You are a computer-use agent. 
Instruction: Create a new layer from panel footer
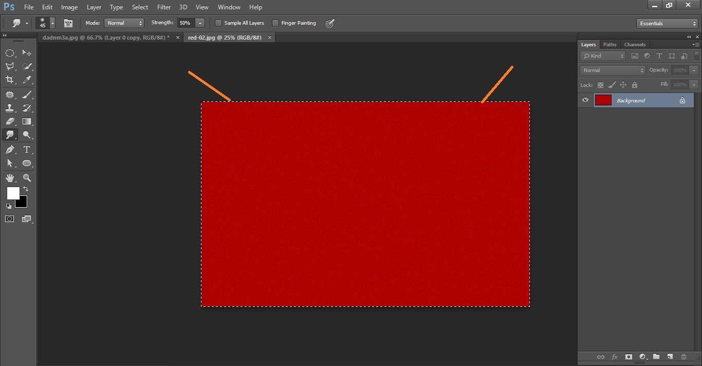click(670, 357)
